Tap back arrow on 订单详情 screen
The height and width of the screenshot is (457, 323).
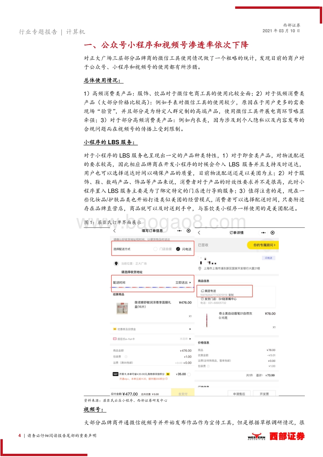click(199, 233)
